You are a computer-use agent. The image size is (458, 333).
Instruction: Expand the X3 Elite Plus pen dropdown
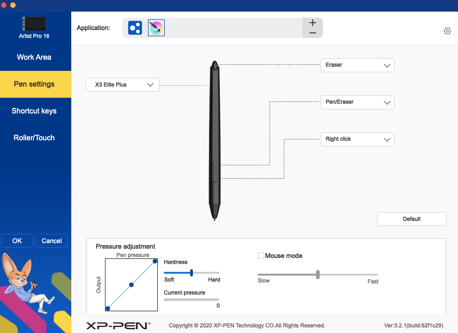tap(122, 85)
